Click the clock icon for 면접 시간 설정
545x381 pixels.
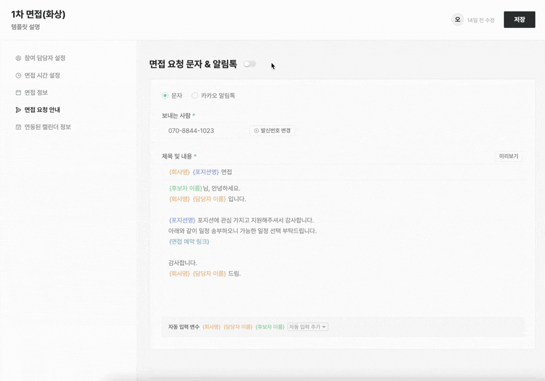pyautogui.click(x=18, y=76)
